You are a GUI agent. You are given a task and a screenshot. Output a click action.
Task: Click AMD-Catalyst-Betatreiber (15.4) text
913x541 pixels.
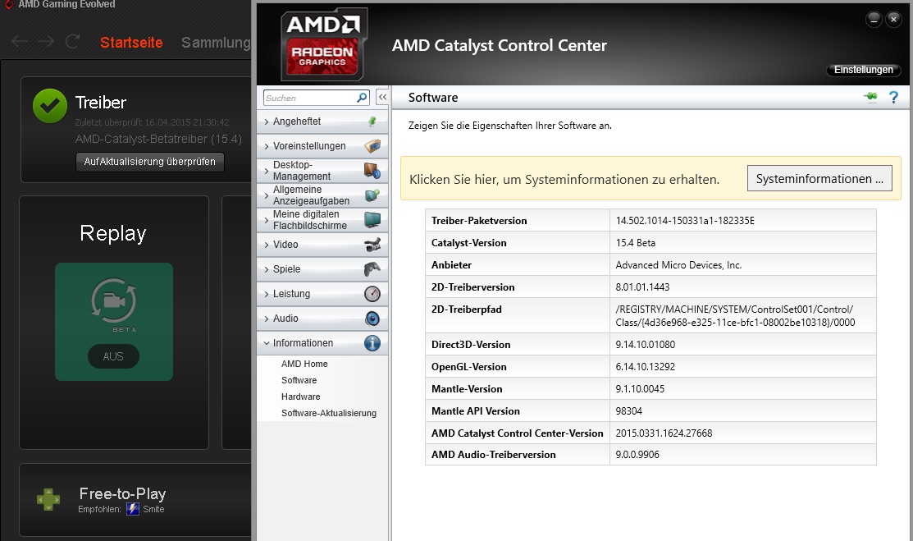[158, 139]
